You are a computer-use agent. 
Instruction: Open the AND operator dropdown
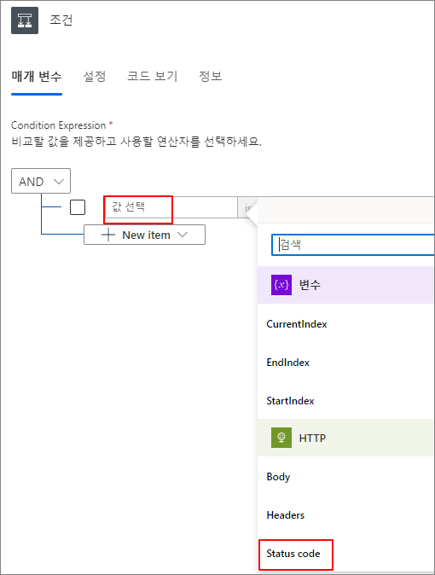click(41, 181)
